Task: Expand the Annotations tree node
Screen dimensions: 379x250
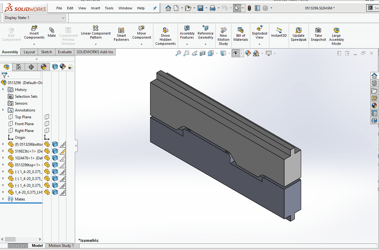Action: coord(3,110)
